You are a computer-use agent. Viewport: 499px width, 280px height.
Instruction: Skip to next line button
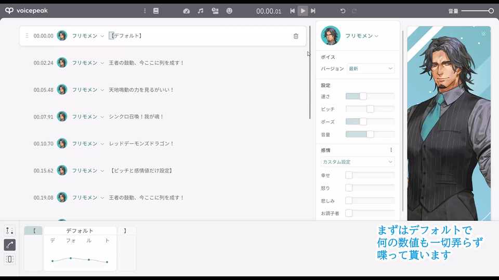tap(313, 11)
